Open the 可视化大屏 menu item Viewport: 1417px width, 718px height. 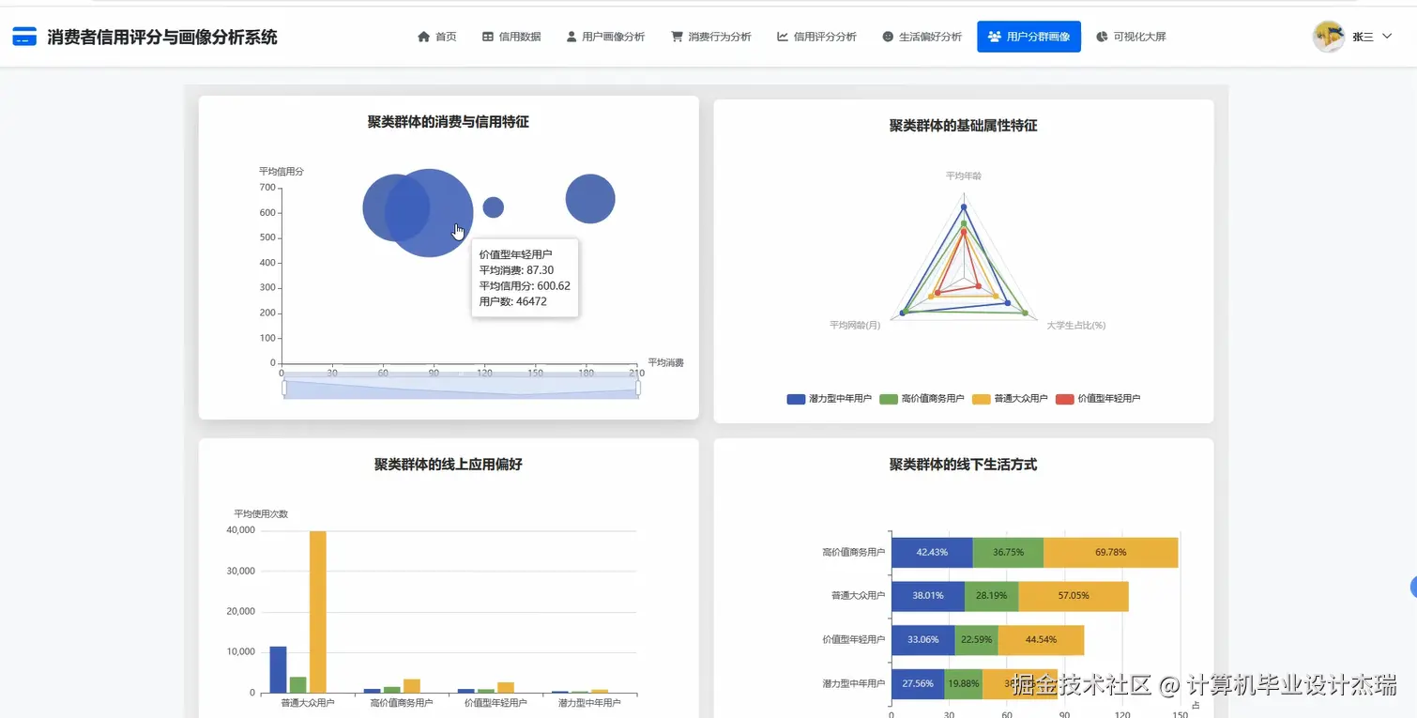[1131, 37]
